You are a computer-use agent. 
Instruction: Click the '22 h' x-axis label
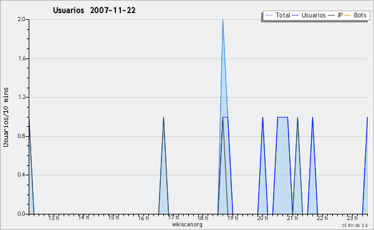click(x=322, y=218)
